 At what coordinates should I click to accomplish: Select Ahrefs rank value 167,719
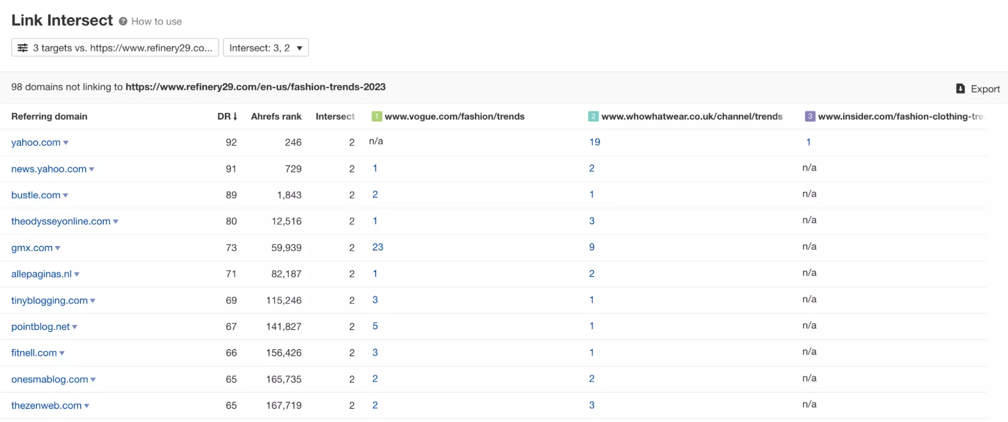pos(284,405)
